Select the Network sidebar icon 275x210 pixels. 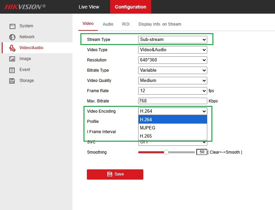tap(12, 37)
